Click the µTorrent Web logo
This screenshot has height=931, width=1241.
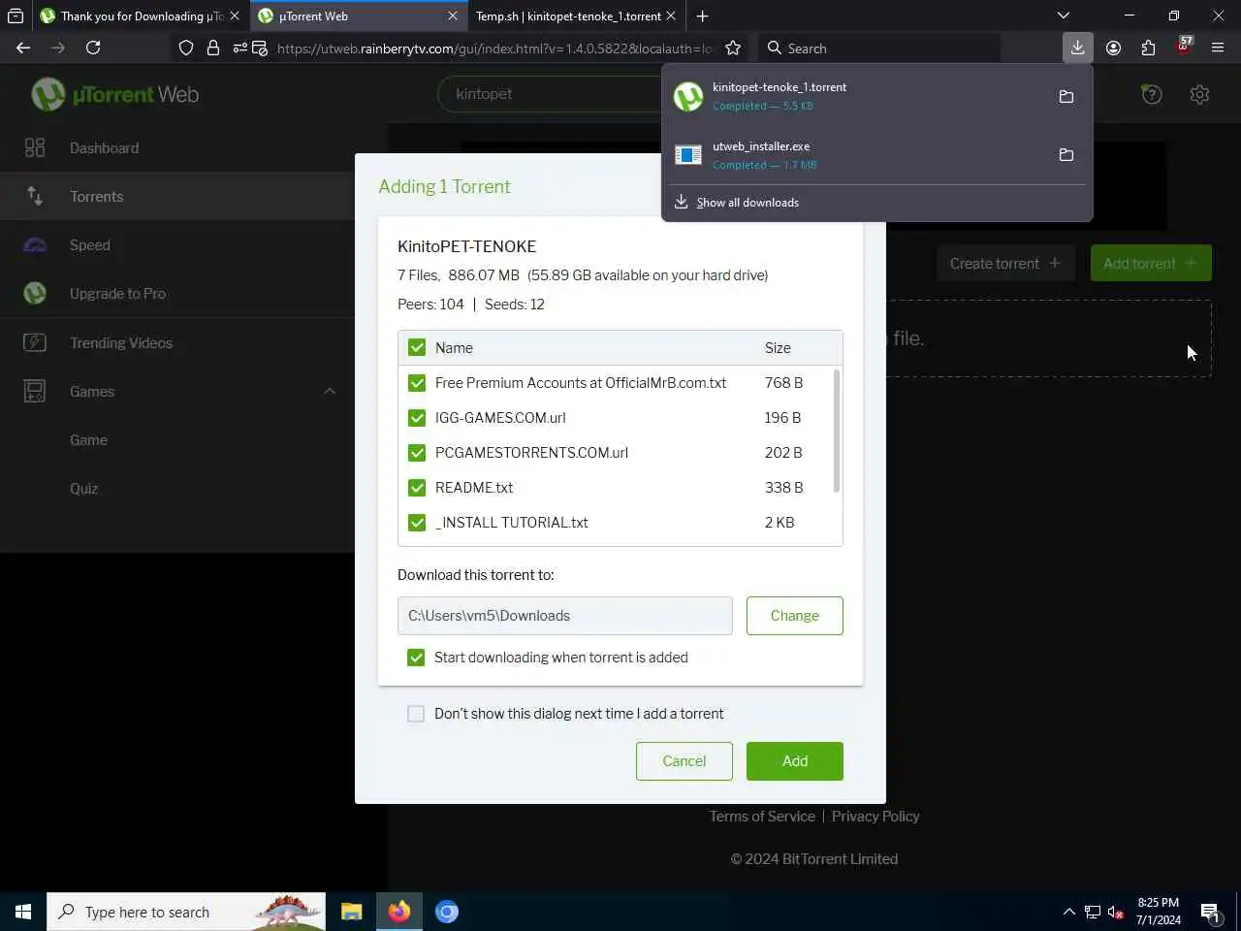115,94
